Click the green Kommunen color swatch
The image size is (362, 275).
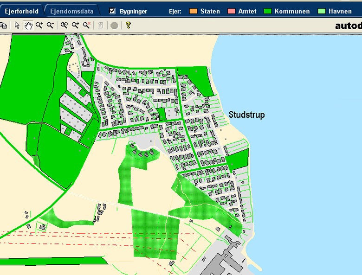[x=268, y=11]
